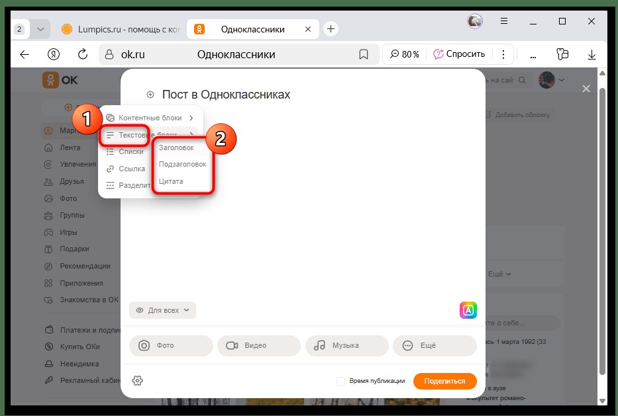Click the Спросить assistant button

point(459,54)
